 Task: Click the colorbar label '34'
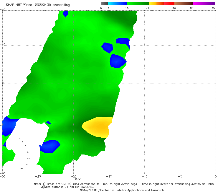tap(148, 8)
